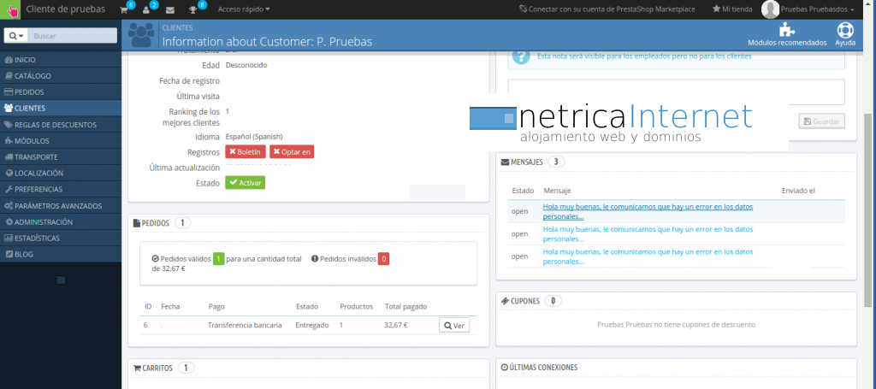Screen dimensions: 876x389
Task: Toggle the Activar customer state
Action: pyautogui.click(x=245, y=182)
